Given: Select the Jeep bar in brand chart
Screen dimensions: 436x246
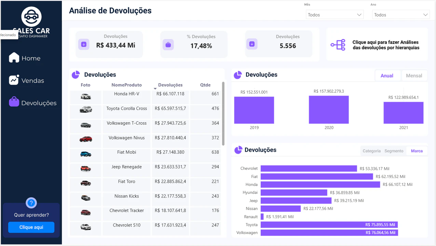Looking at the screenshot, I should (296, 201).
